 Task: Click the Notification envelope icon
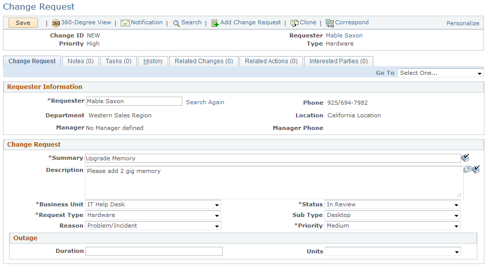[125, 23]
